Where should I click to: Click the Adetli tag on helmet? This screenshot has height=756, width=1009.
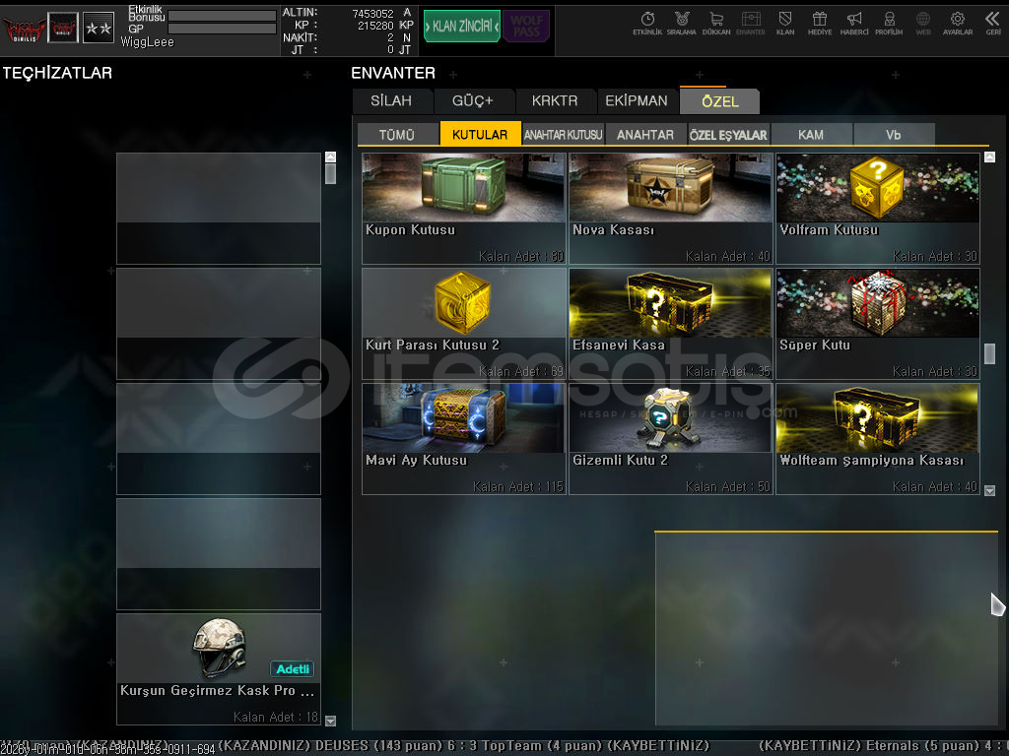(292, 669)
